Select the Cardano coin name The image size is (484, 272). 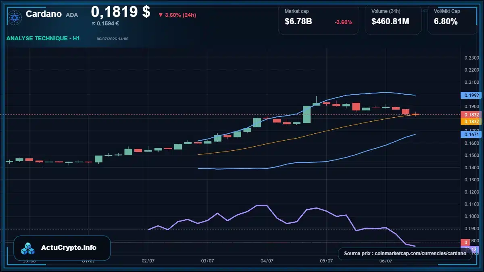point(44,14)
